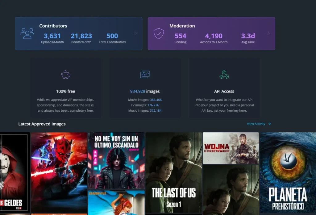Open Music images count 372,184
This screenshot has height=215, width=316.
(156, 111)
